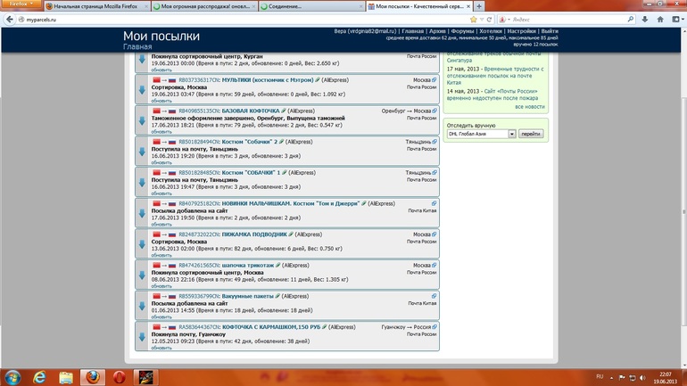Open the КОФТОЧКА С КАРМАШКОМ,150 РУБ parcel link
Screen dimensions: 687x386
click(x=271, y=327)
